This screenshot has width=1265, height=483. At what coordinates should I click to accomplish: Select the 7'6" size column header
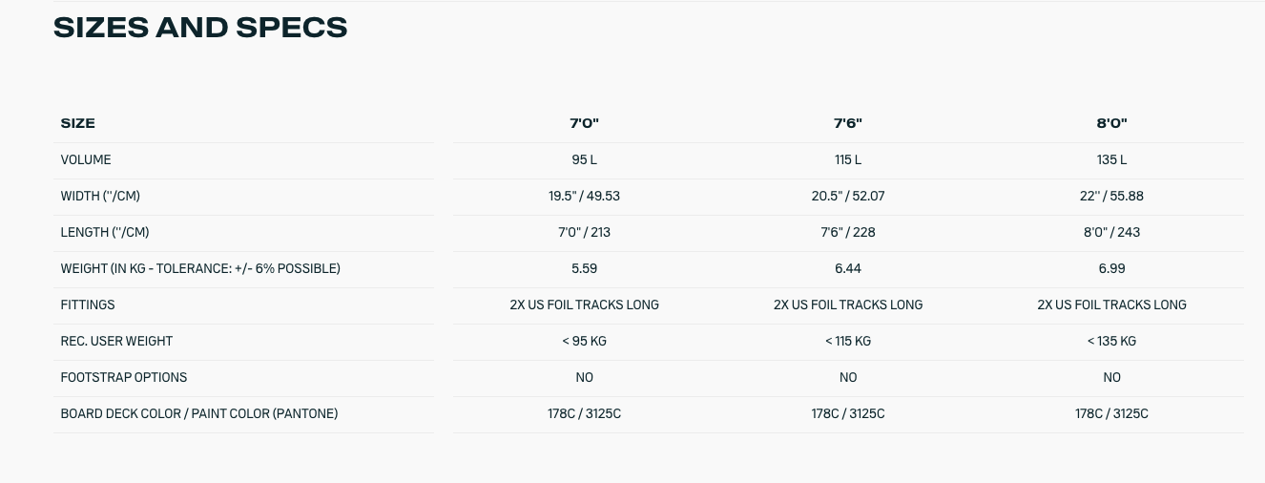click(x=848, y=123)
